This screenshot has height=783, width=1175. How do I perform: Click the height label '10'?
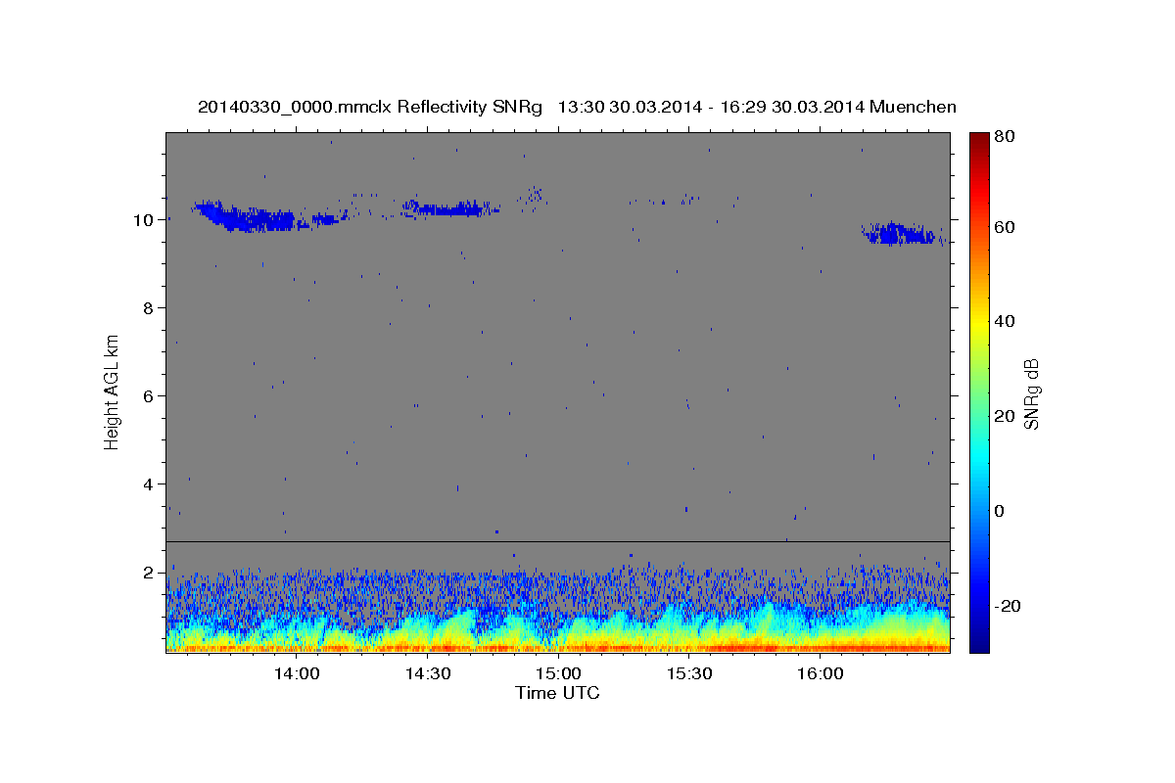point(144,219)
